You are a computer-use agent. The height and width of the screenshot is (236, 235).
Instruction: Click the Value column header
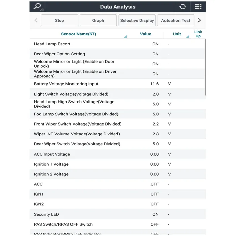point(145,34)
